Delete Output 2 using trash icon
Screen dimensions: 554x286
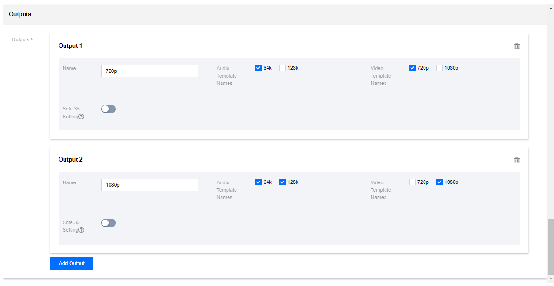(x=516, y=160)
